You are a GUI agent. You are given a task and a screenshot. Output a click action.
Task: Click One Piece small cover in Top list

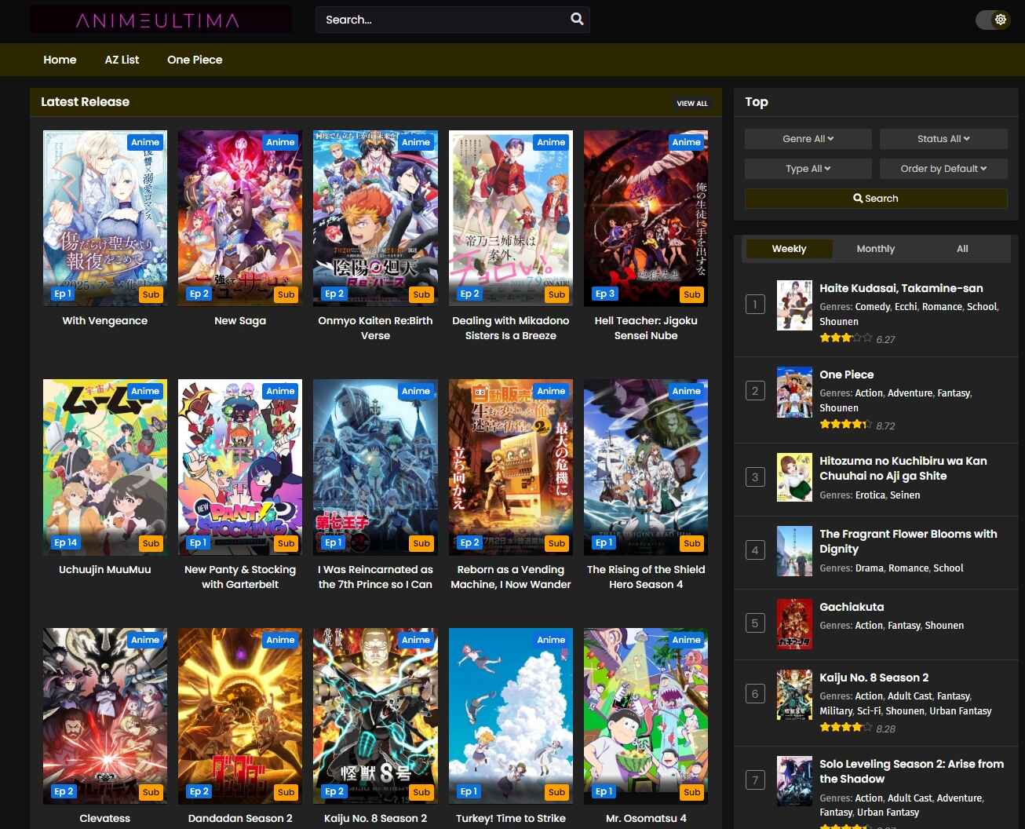(x=794, y=392)
